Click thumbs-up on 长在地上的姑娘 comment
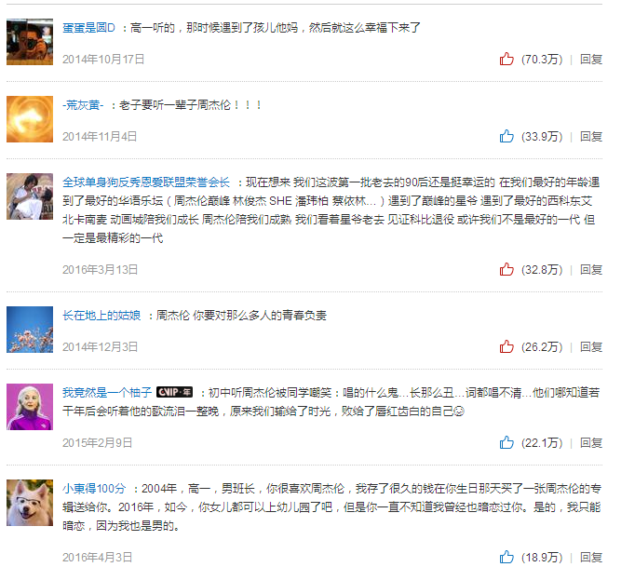This screenshot has height=567, width=621. (506, 347)
